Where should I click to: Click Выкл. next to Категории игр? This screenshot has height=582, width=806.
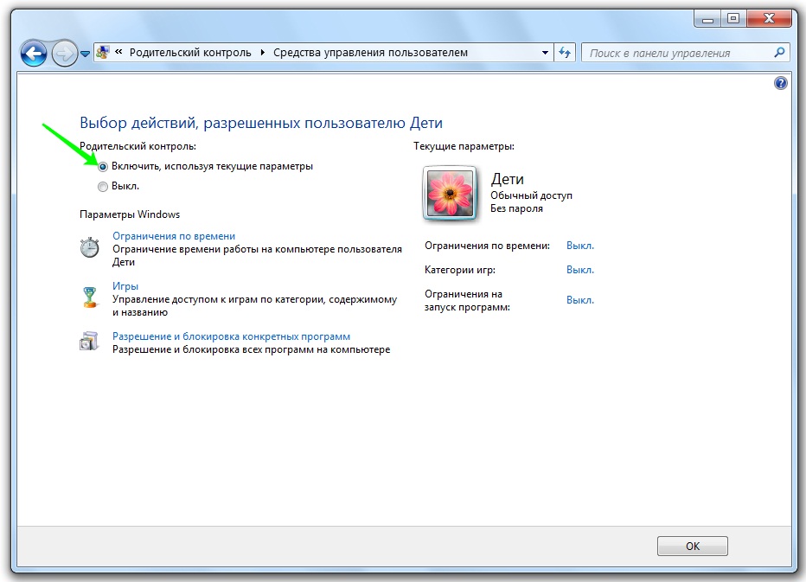(x=579, y=270)
